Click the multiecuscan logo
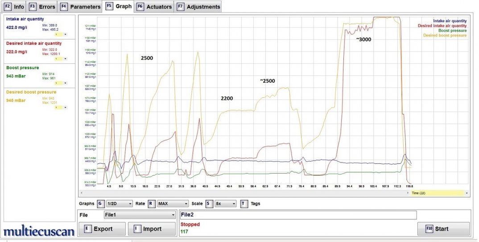Screen dimensions: 479x242 [38, 231]
